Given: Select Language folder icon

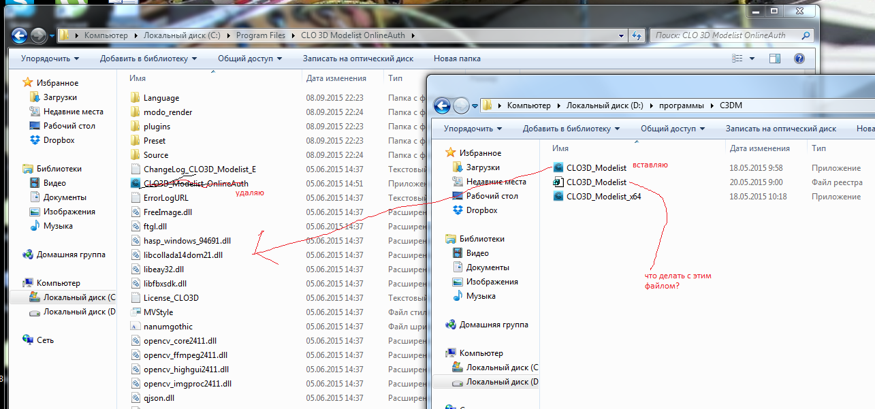Looking at the screenshot, I should tap(135, 98).
